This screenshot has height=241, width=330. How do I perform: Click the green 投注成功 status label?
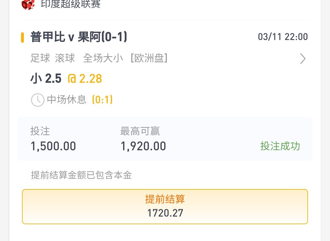280,146
